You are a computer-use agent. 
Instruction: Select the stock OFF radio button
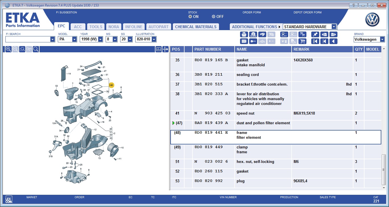tap(213, 17)
